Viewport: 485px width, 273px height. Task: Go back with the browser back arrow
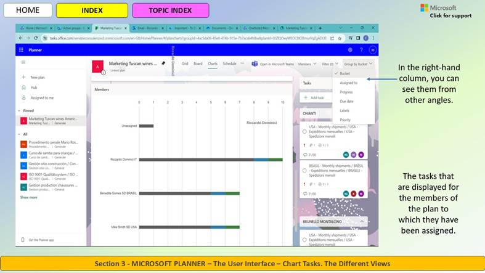click(20, 38)
